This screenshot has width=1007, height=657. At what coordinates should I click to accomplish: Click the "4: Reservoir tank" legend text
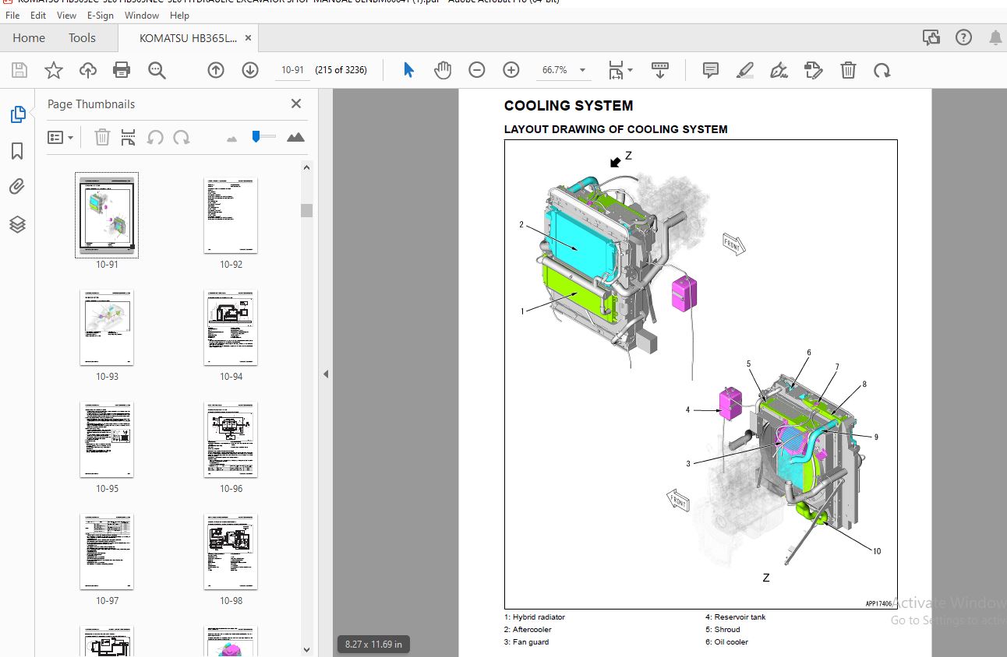(736, 617)
